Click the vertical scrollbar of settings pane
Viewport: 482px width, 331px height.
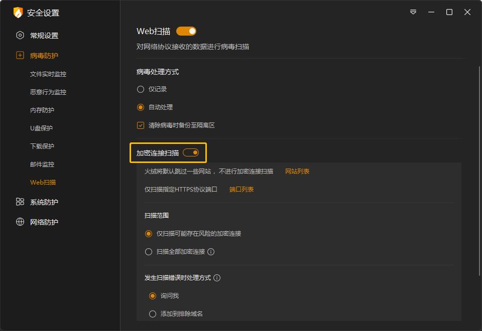point(479,171)
